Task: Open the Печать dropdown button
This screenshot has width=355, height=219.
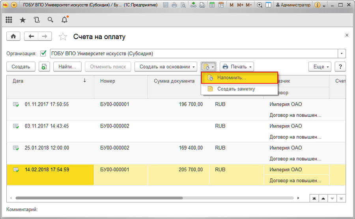Action: (236, 67)
